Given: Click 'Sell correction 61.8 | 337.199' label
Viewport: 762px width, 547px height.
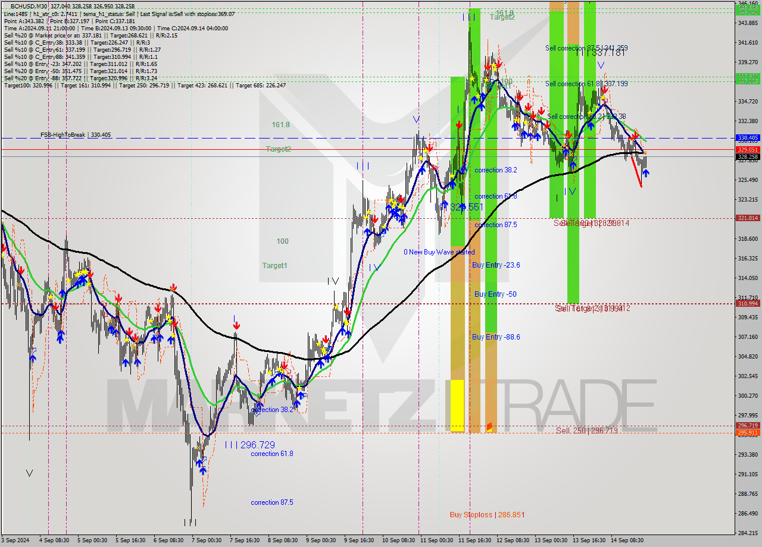Looking at the screenshot, I should coord(586,84).
